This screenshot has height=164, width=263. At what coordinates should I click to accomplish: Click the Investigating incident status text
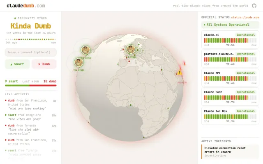pos(215,156)
